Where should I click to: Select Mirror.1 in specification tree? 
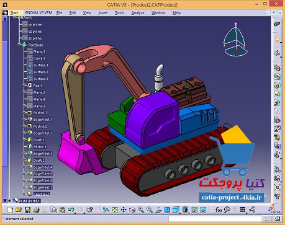click(40, 147)
